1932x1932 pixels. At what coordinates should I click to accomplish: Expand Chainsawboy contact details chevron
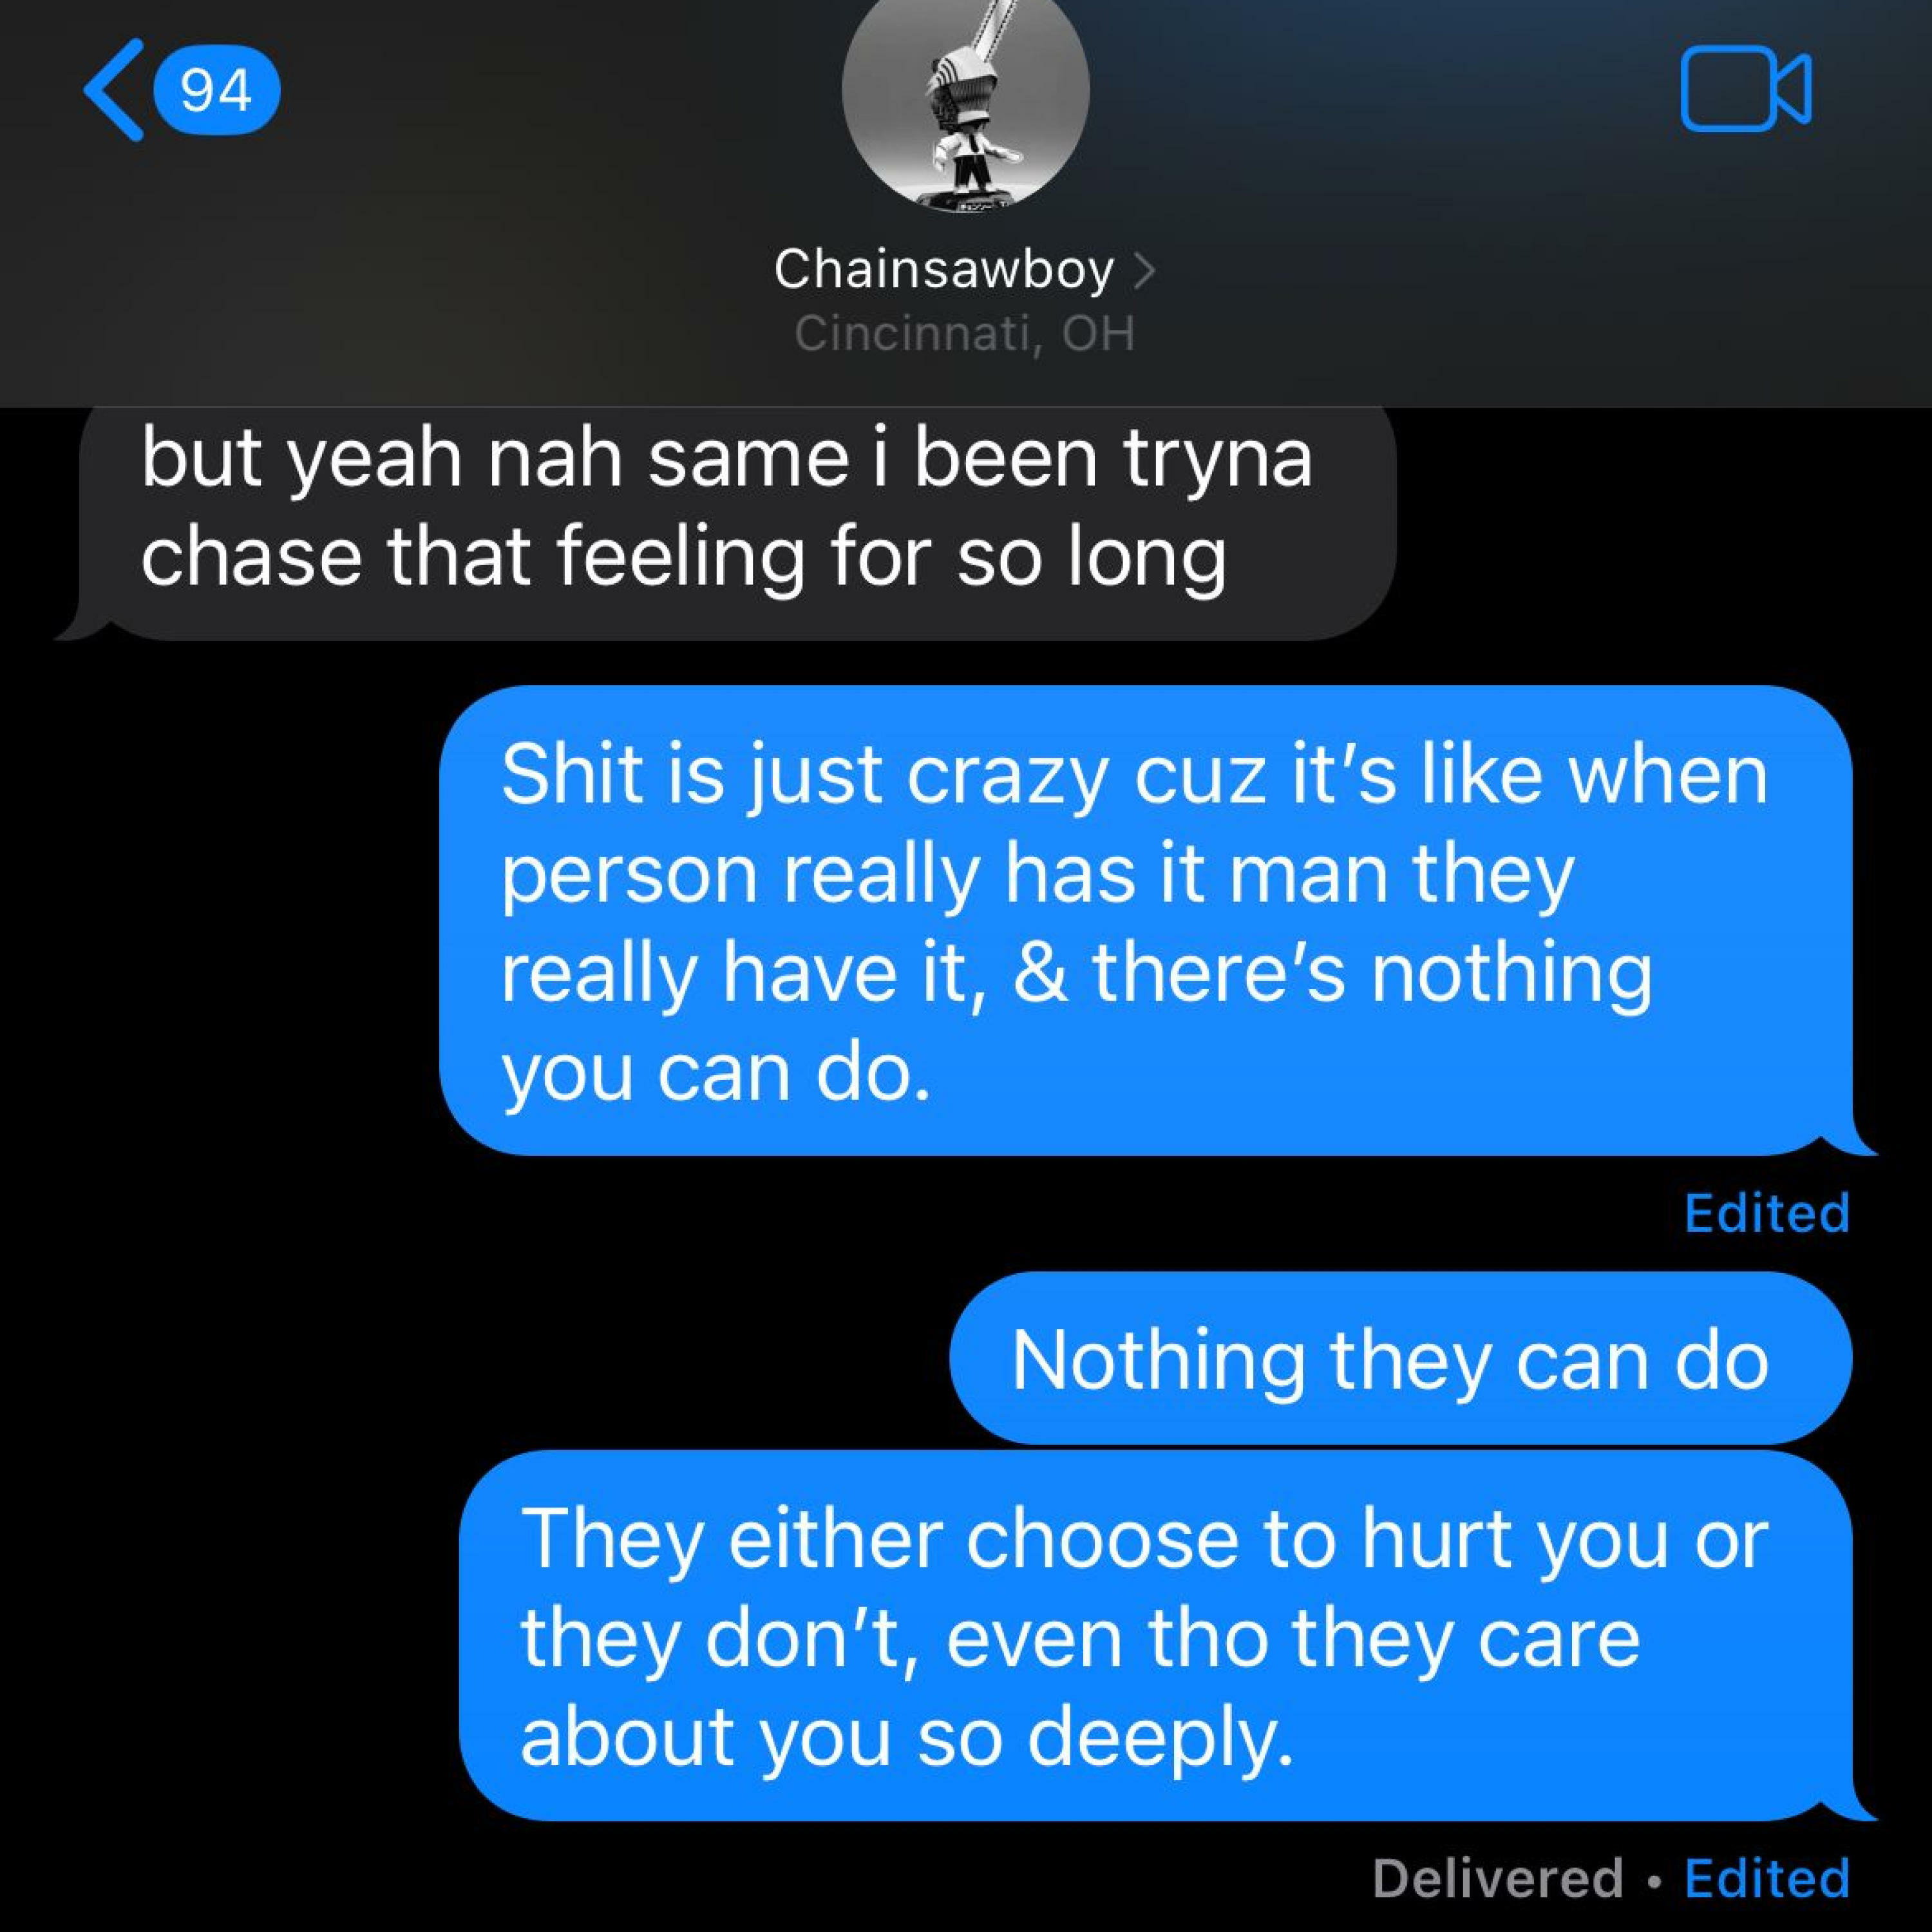point(1144,270)
